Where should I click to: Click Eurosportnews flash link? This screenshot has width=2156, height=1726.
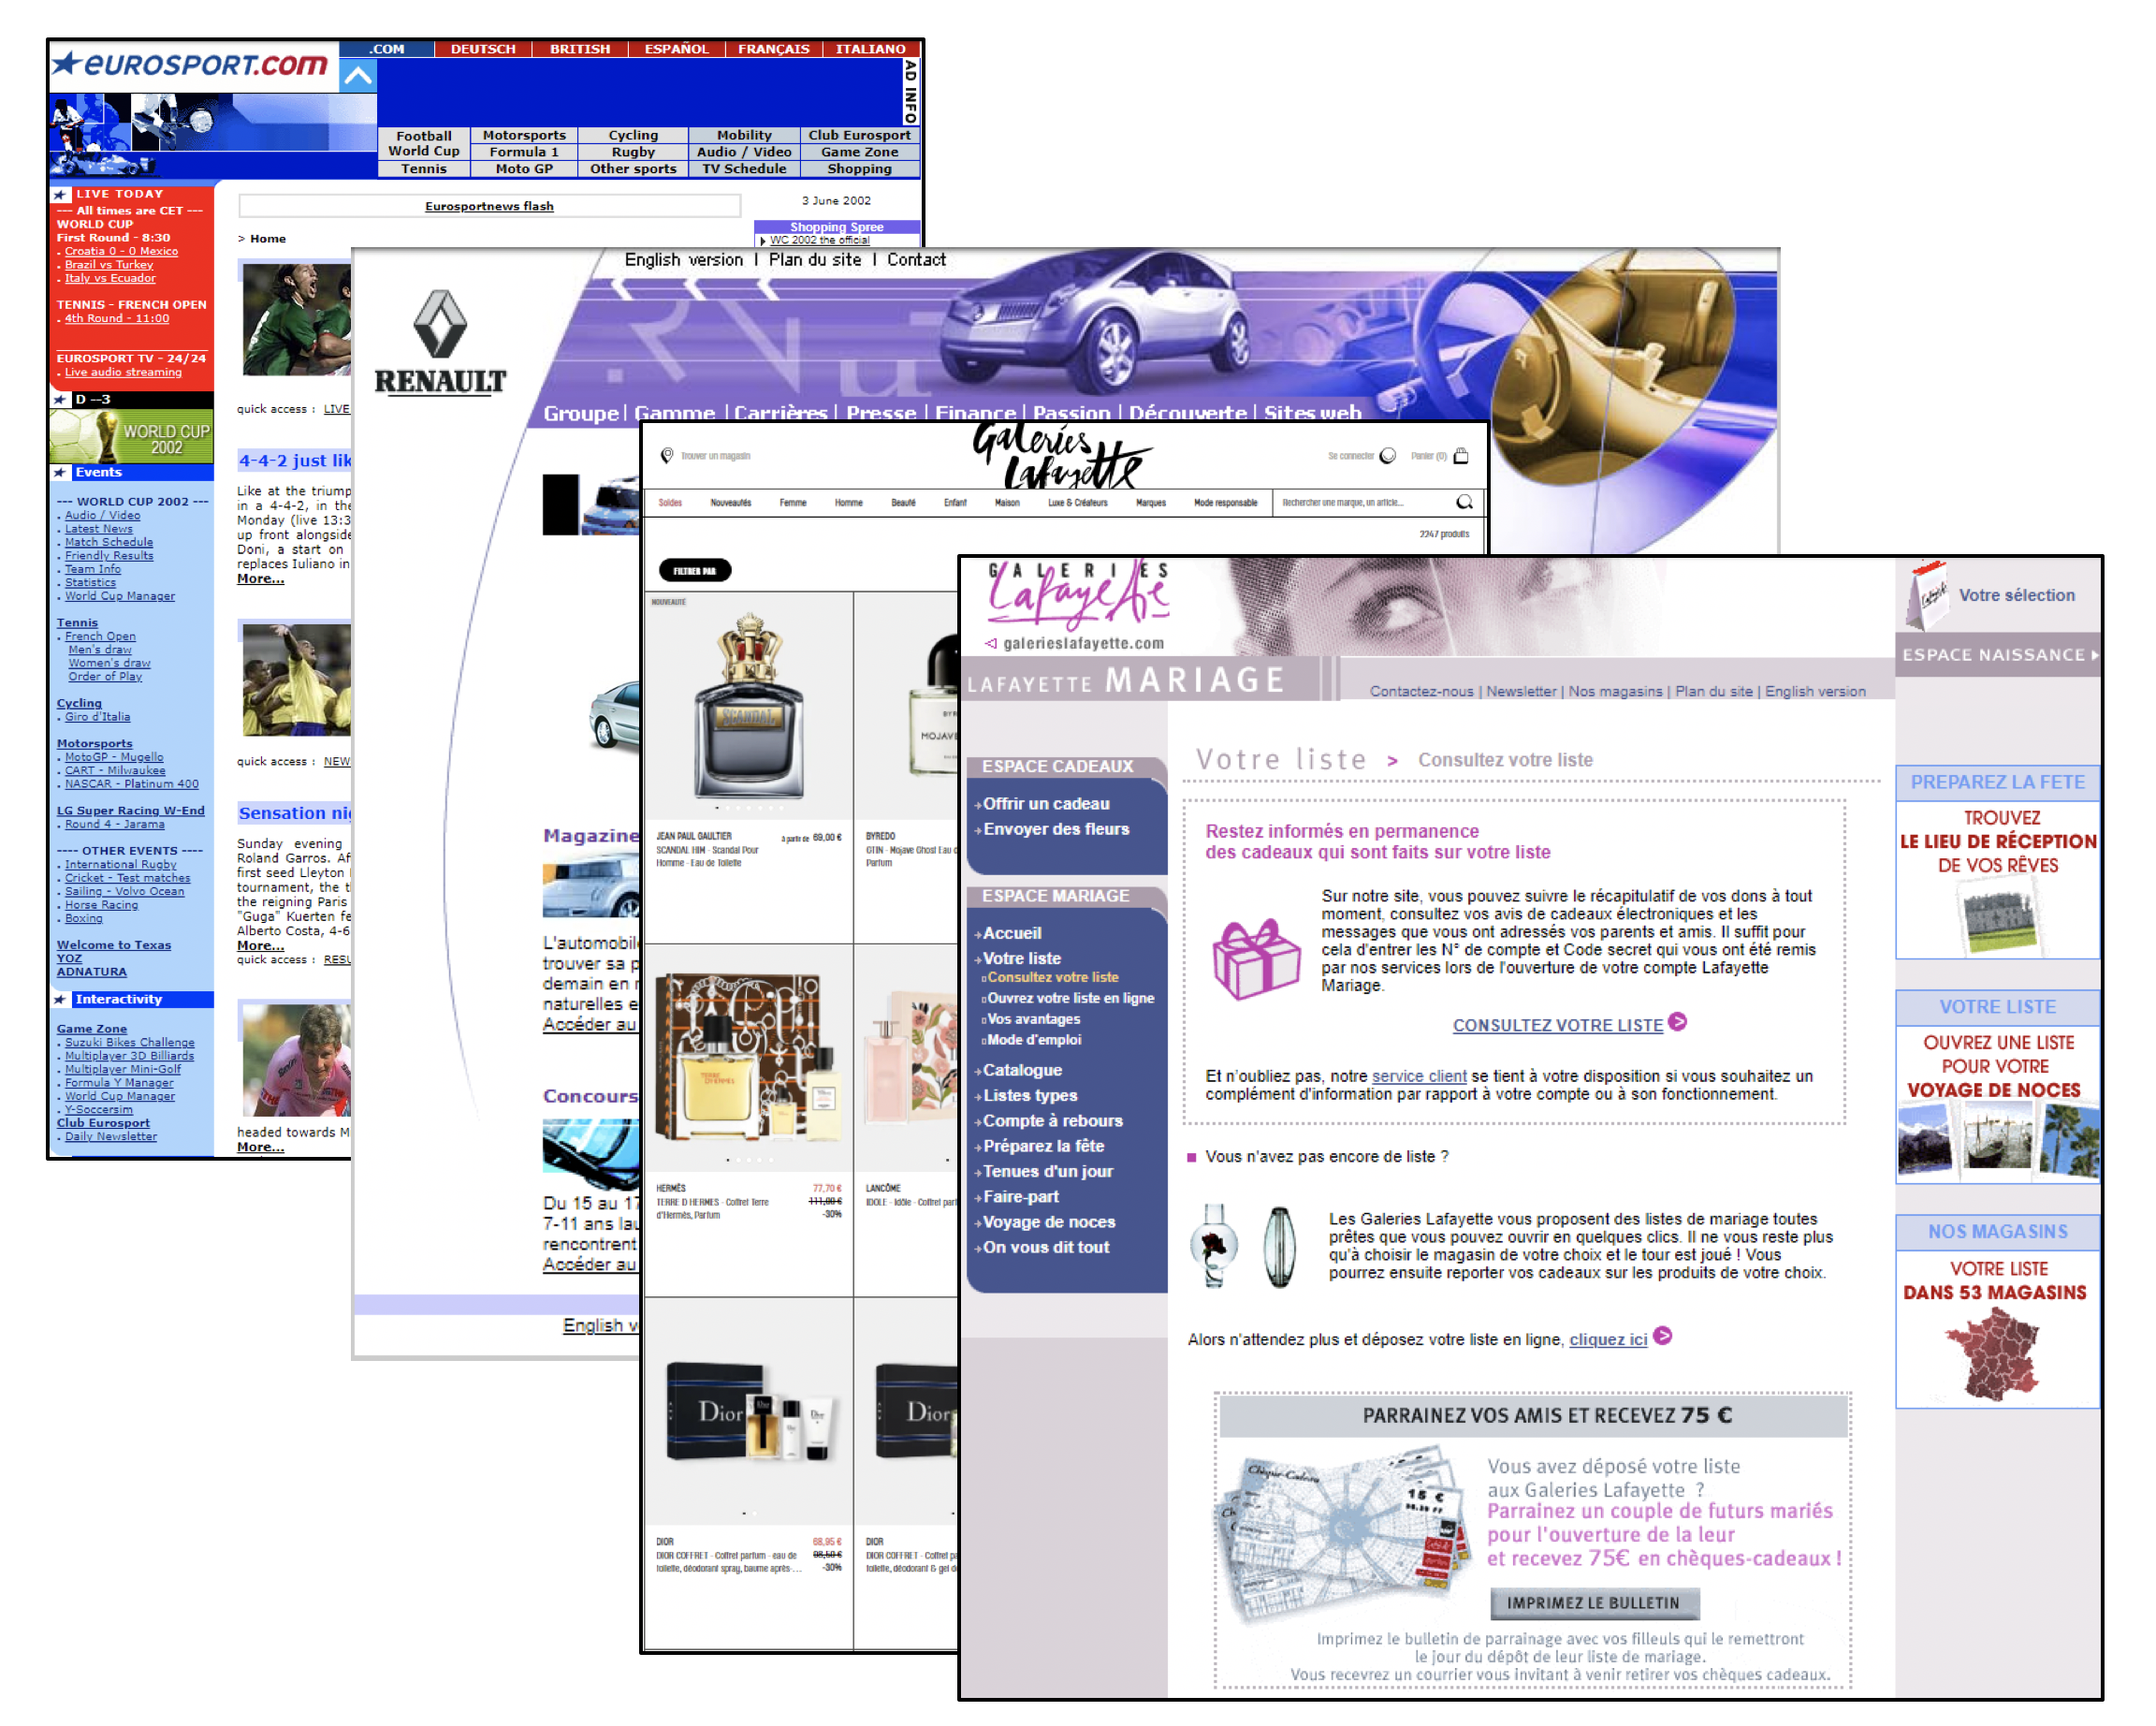coord(489,206)
